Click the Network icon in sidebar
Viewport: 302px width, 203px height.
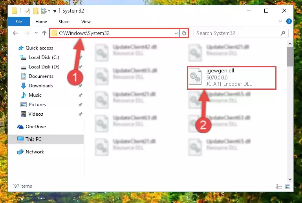[20, 152]
